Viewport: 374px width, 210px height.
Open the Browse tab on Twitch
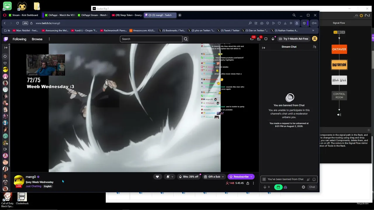[x=37, y=39]
